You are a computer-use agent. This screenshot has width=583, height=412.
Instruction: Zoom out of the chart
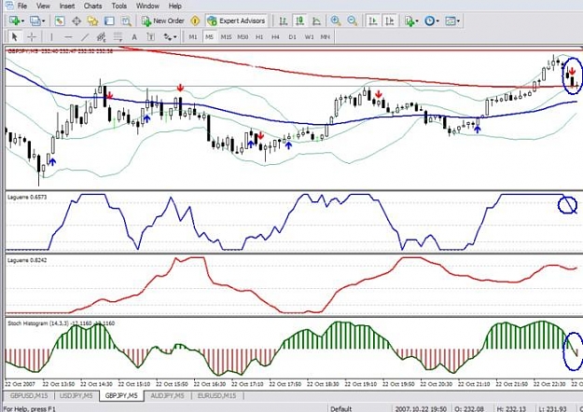pos(352,21)
